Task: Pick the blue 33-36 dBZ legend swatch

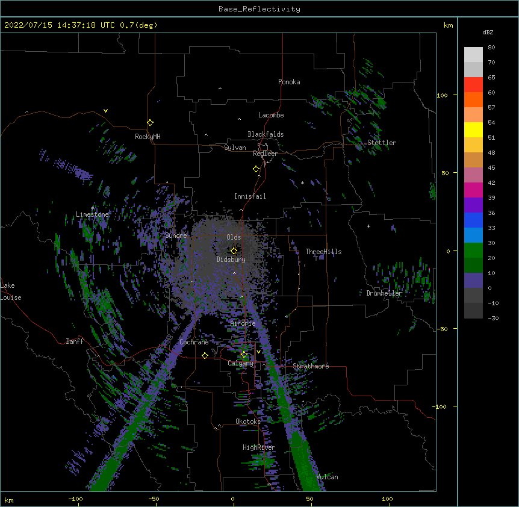Action: pos(473,220)
